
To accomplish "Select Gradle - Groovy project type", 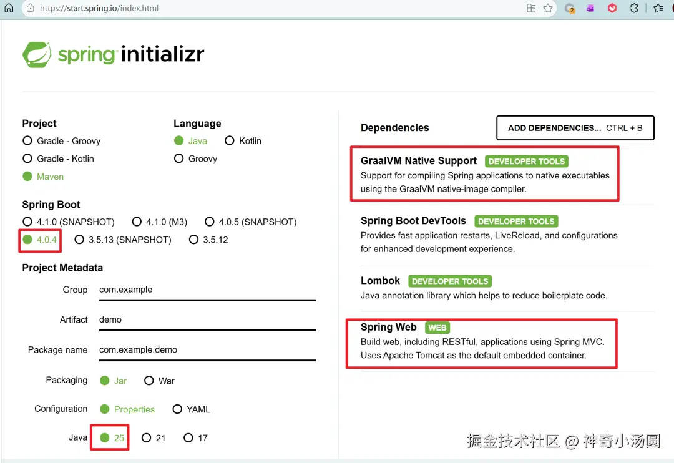I will tap(61, 140).
